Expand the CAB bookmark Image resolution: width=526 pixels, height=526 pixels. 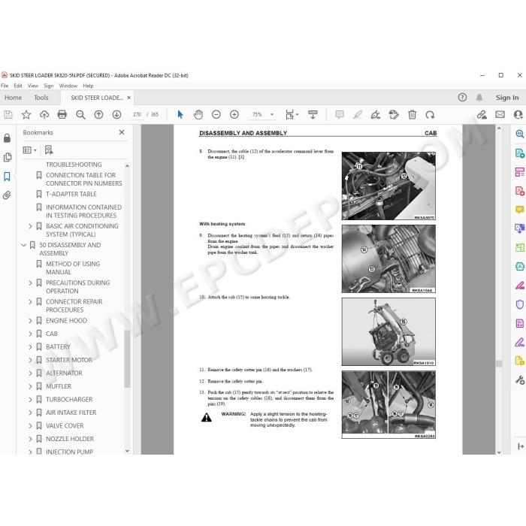click(30, 334)
